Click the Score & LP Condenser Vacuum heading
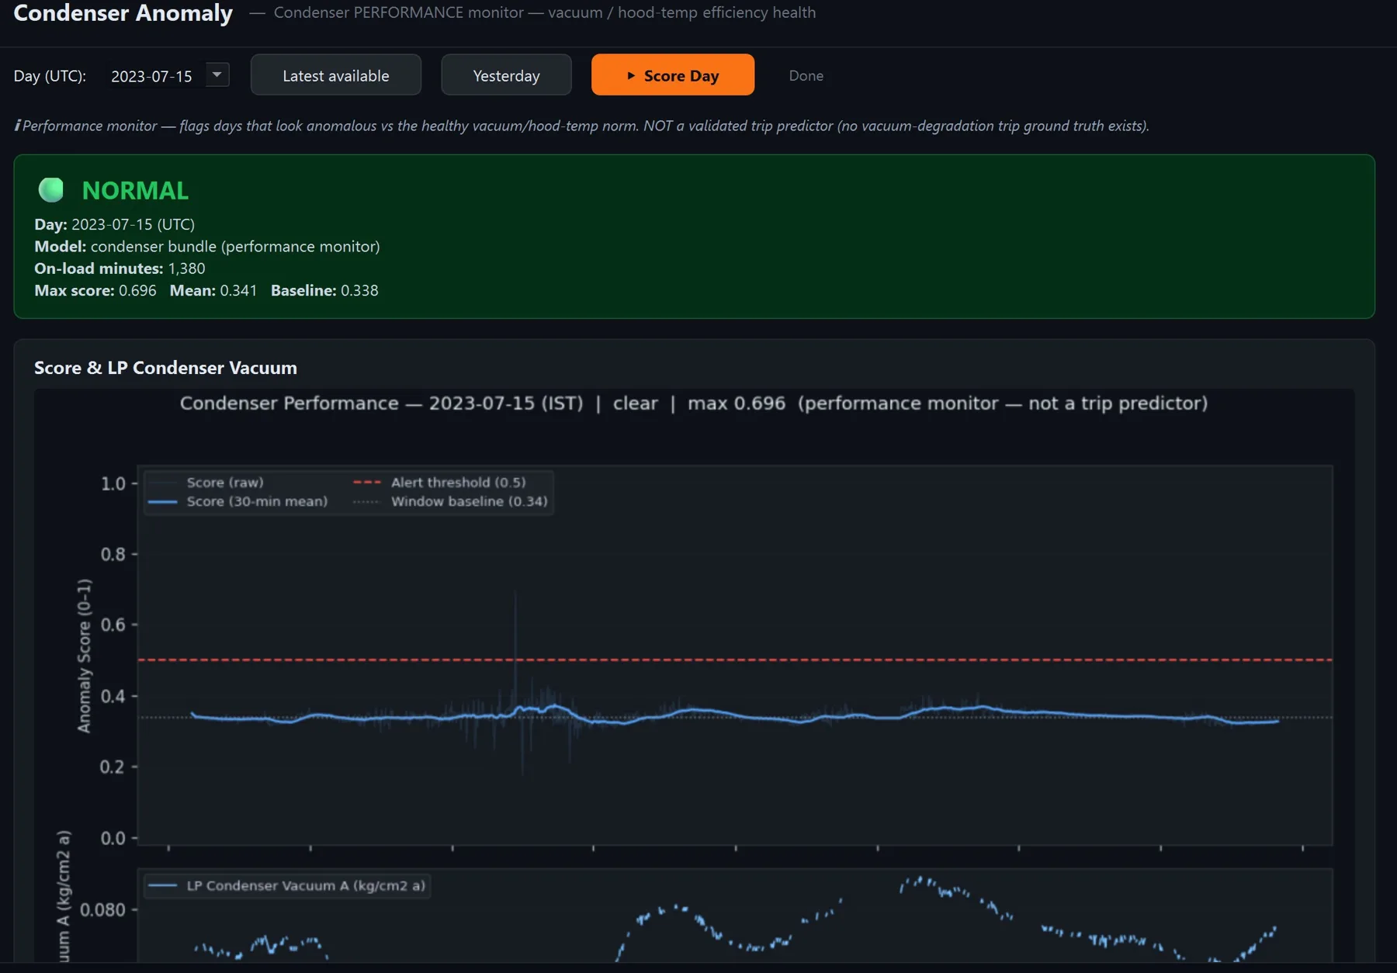The image size is (1397, 973). click(x=165, y=368)
